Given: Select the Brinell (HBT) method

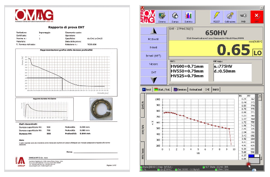Looking at the screenshot, I should pos(153,56).
